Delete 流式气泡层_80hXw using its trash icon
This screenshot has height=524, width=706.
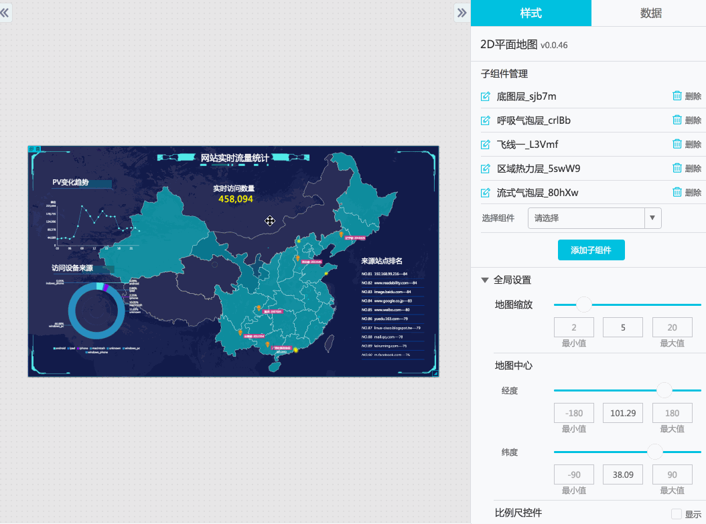pyautogui.click(x=677, y=191)
